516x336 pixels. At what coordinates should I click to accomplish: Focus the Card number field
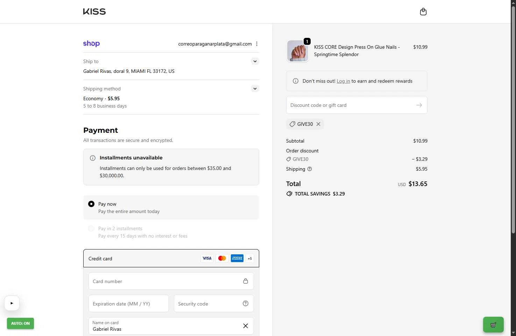[x=164, y=281]
